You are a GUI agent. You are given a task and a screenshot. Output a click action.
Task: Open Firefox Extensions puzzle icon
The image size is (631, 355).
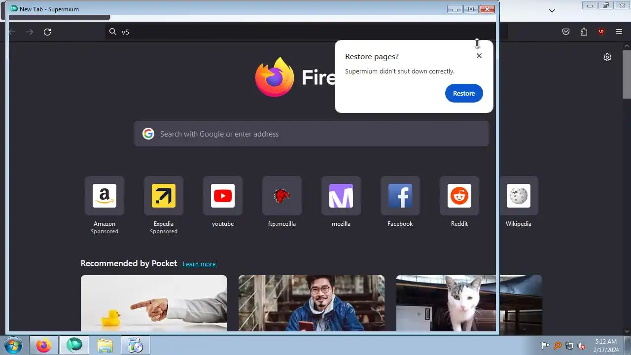coord(584,32)
